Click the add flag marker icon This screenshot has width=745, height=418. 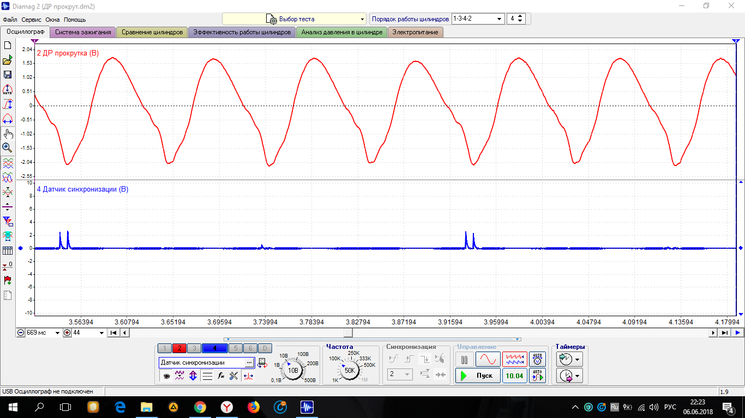point(8,280)
